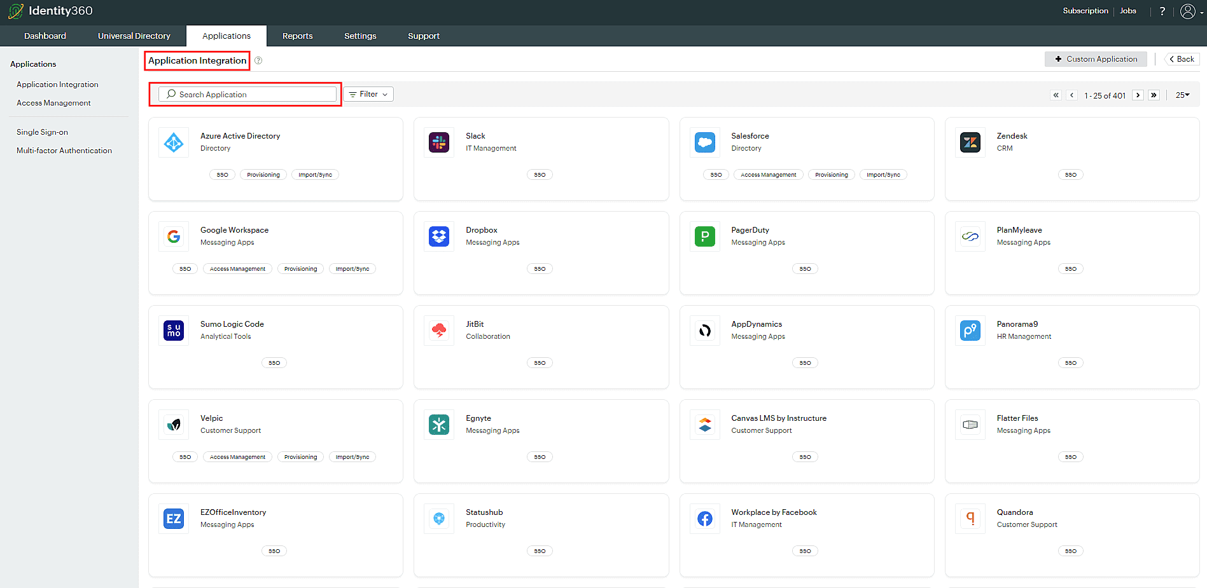Open the Settings tab
The width and height of the screenshot is (1207, 588).
point(360,36)
